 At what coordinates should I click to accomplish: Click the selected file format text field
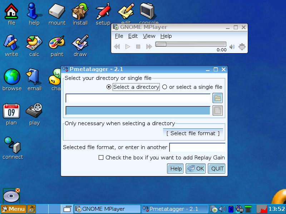[197, 147]
